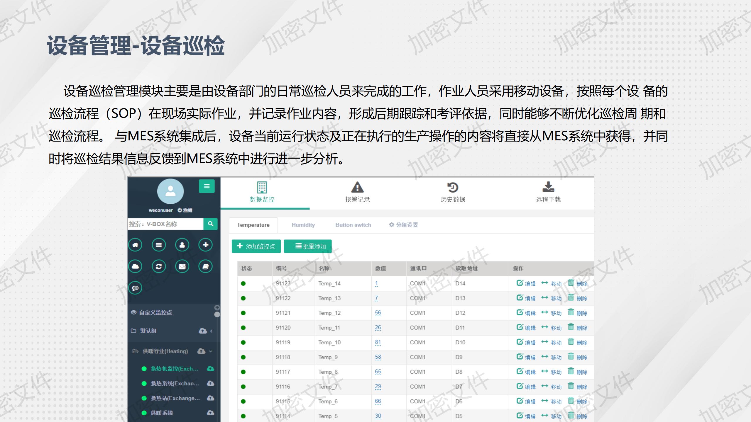This screenshot has width=751, height=422.
Task: Click trash icon for Temp_12 row
Action: [x=571, y=312]
